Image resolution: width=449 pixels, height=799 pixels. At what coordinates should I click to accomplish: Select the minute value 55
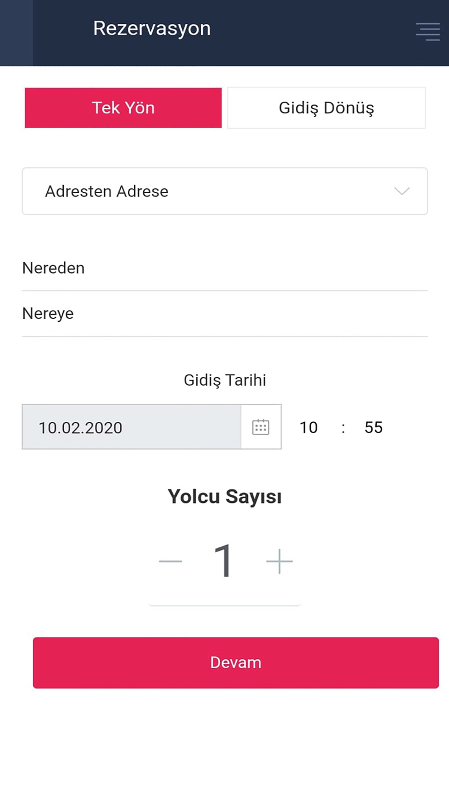[x=374, y=427]
